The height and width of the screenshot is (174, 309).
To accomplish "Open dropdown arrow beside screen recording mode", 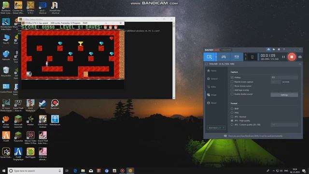I will point(216,57).
